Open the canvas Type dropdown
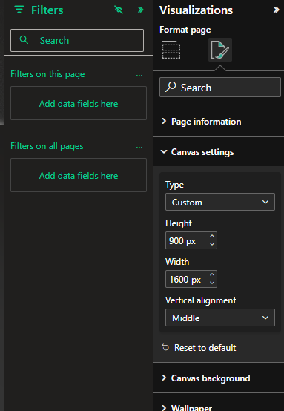 [220, 202]
